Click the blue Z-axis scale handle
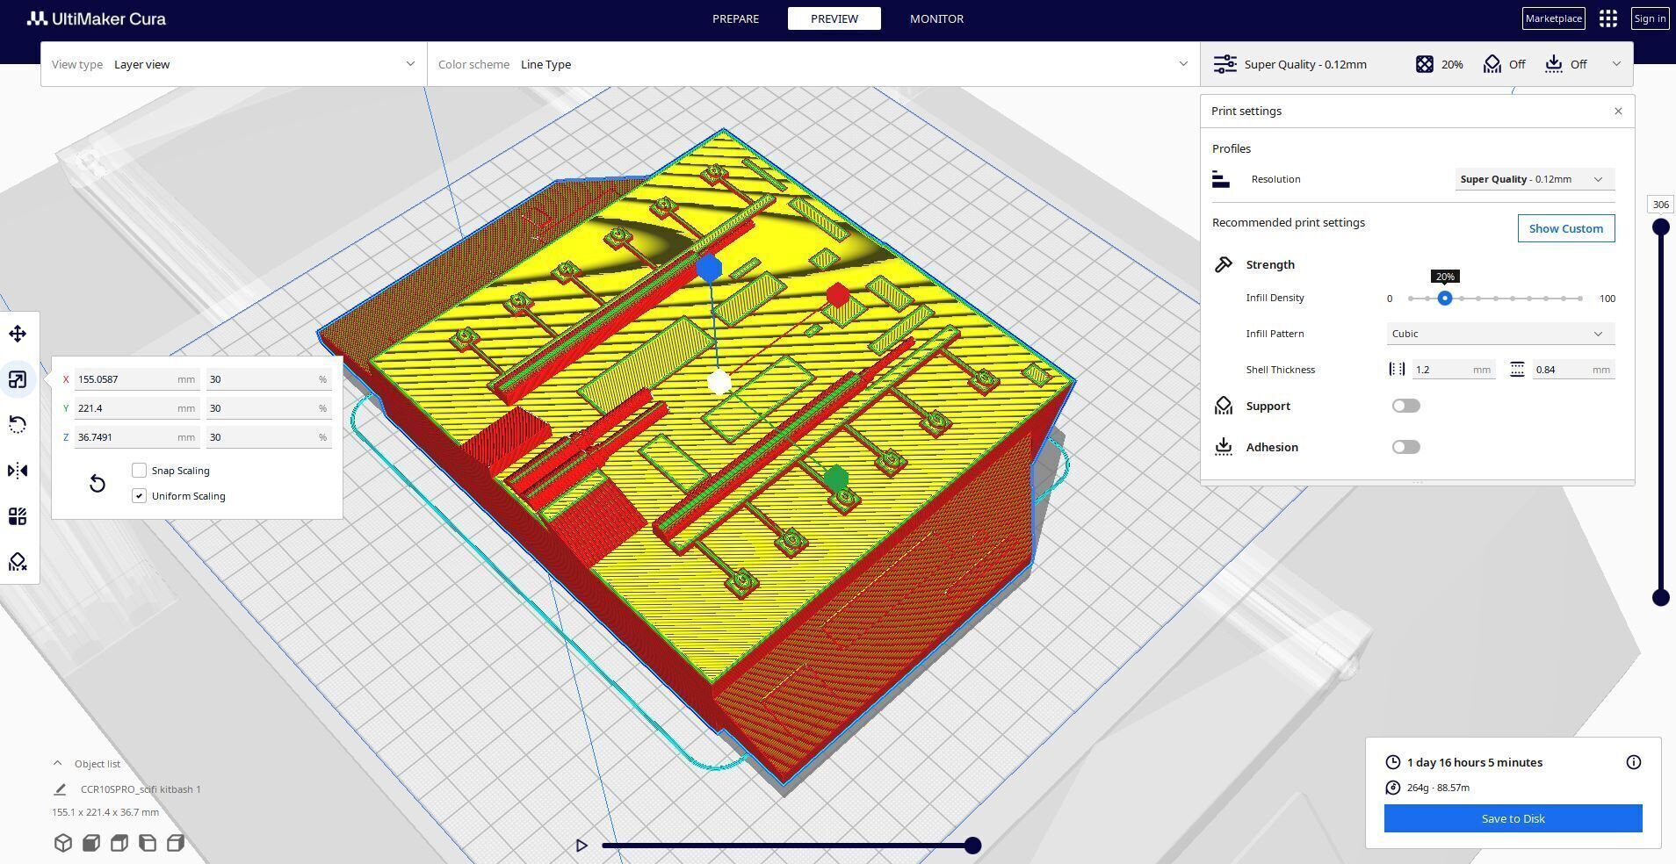The height and width of the screenshot is (864, 1676). click(x=709, y=268)
